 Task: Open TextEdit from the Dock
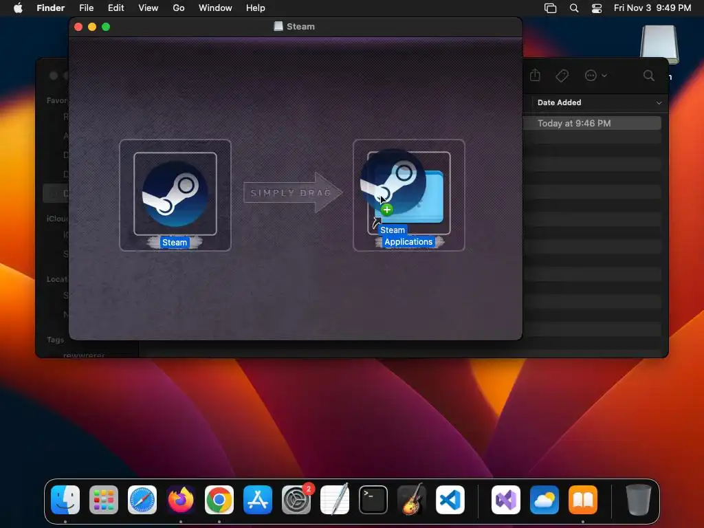(x=335, y=500)
